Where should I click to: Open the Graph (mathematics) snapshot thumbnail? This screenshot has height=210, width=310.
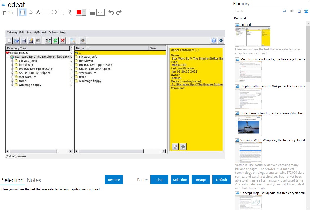click(248, 98)
